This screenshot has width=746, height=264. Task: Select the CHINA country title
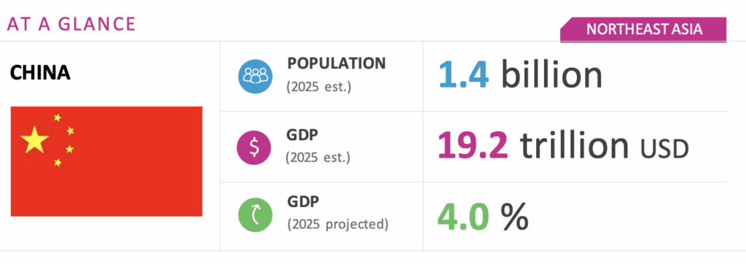click(x=40, y=72)
